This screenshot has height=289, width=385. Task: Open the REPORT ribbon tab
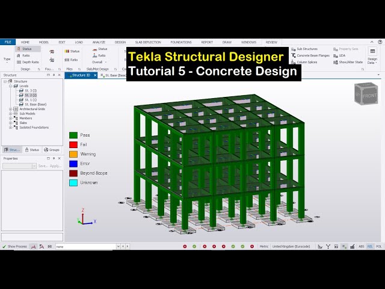coord(207,42)
